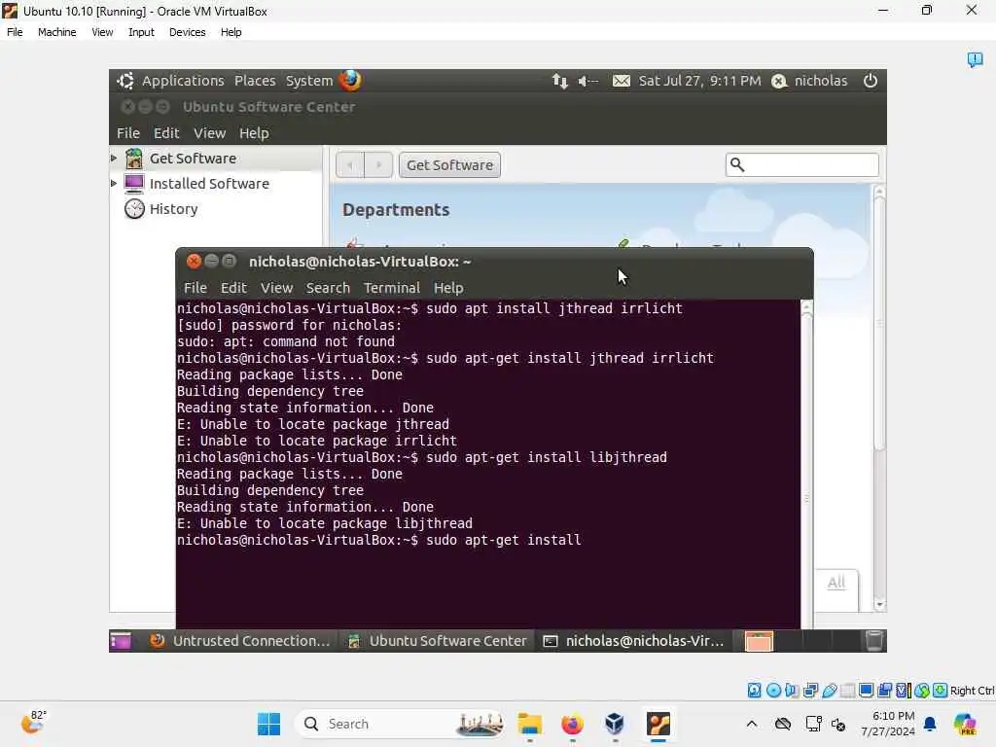Open History in the Software Center sidebar
This screenshot has height=747, width=996.
[x=173, y=209]
